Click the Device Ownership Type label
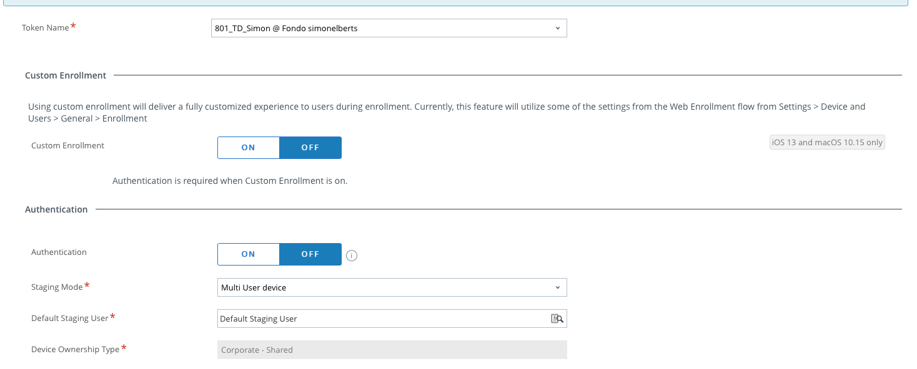Viewport: 917px width, 369px height. (75, 350)
